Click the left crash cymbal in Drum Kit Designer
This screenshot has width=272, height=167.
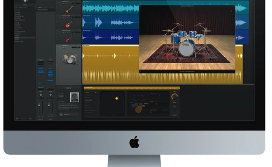pos(178,24)
